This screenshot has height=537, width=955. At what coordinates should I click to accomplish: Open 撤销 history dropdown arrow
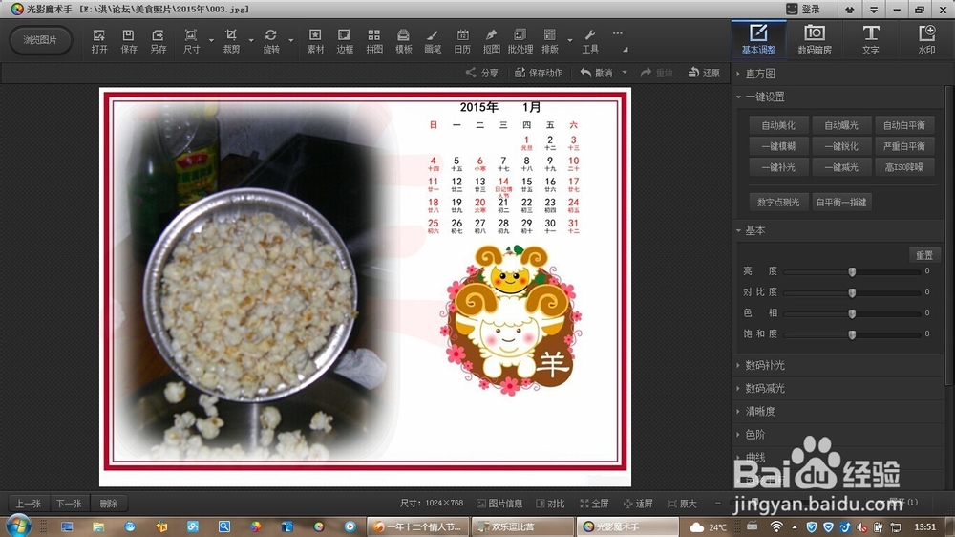point(625,73)
